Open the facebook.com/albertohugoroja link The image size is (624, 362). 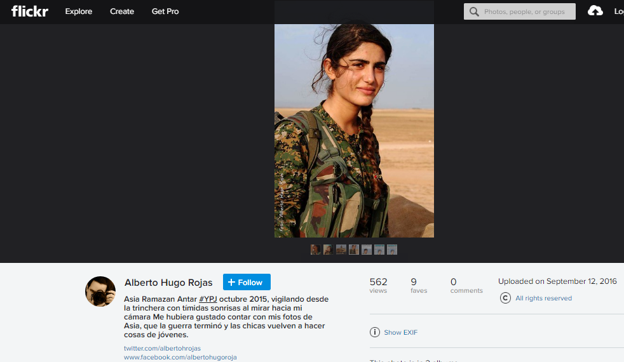point(180,357)
